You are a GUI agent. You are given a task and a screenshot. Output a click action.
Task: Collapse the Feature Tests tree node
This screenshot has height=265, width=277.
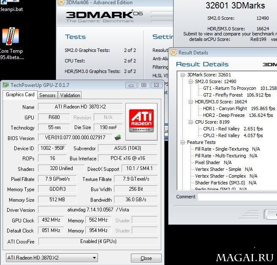pos(183,142)
